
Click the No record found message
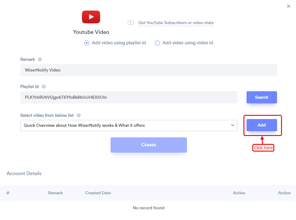[149, 208]
